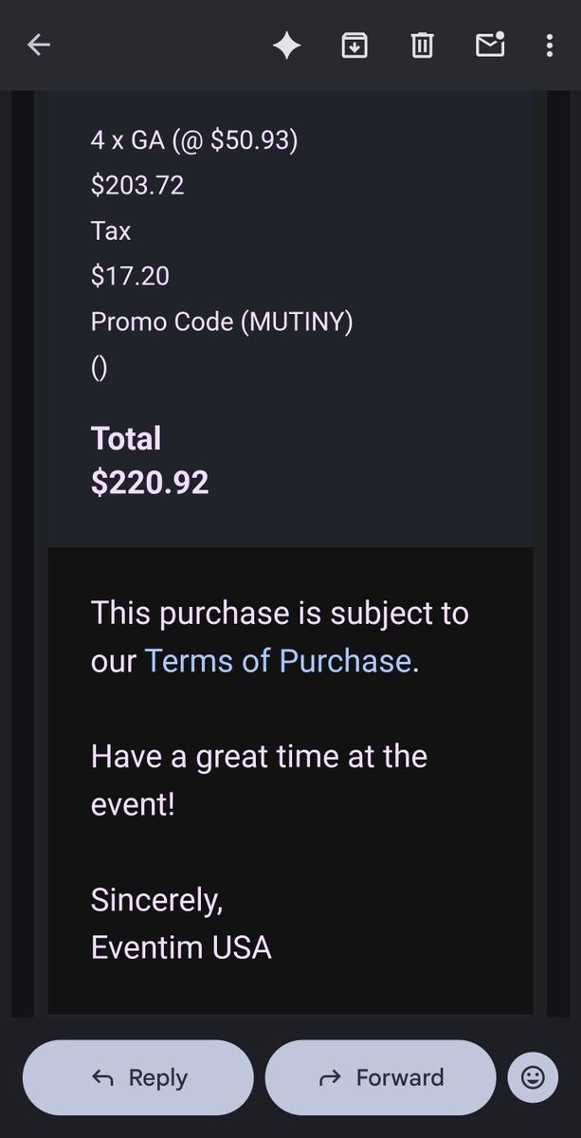Mark the email as unread
Image resolution: width=581 pixels, height=1138 pixels.
(490, 45)
